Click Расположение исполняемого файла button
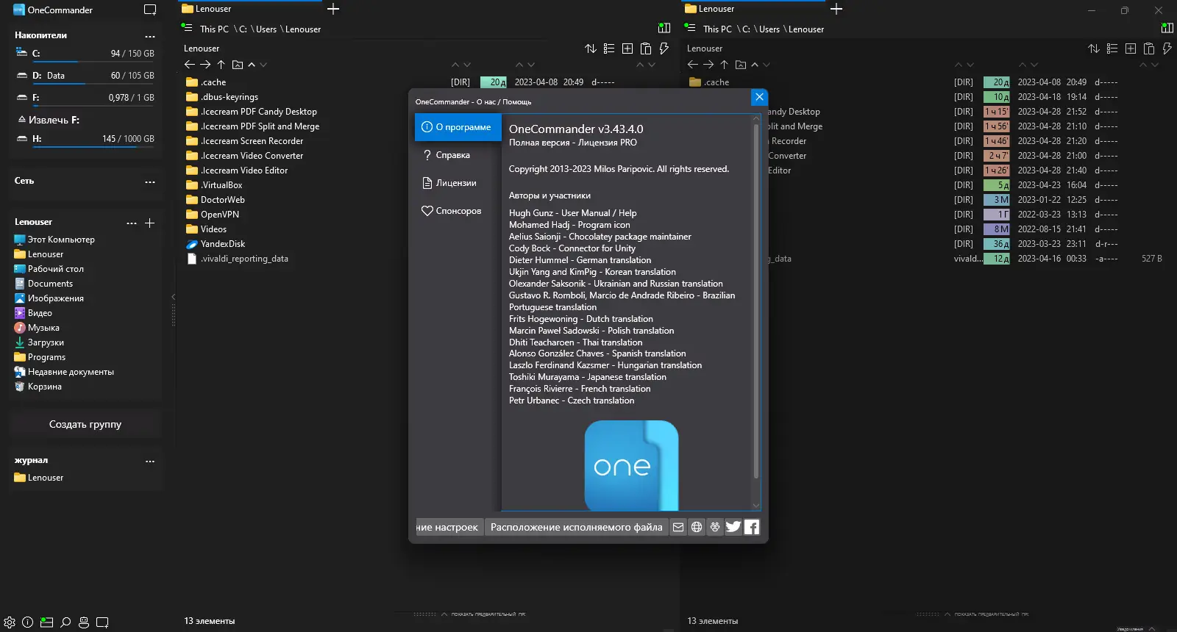The width and height of the screenshot is (1177, 632). point(577,527)
